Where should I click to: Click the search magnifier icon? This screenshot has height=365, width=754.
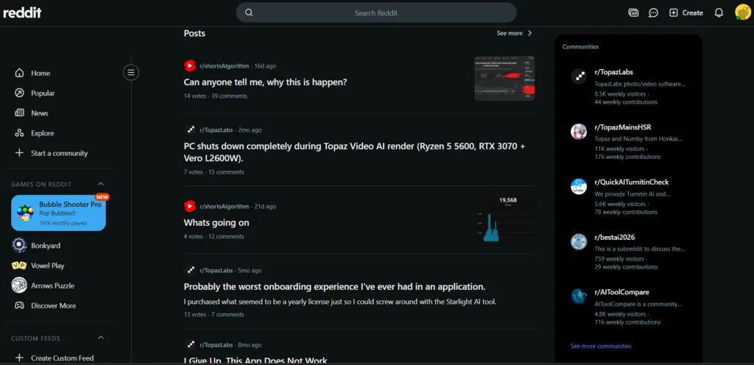pos(249,13)
